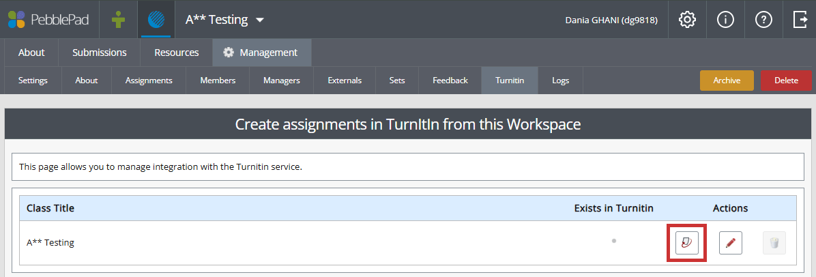Click the red pencil edit icon
The width and height of the screenshot is (816, 277).
[731, 243]
